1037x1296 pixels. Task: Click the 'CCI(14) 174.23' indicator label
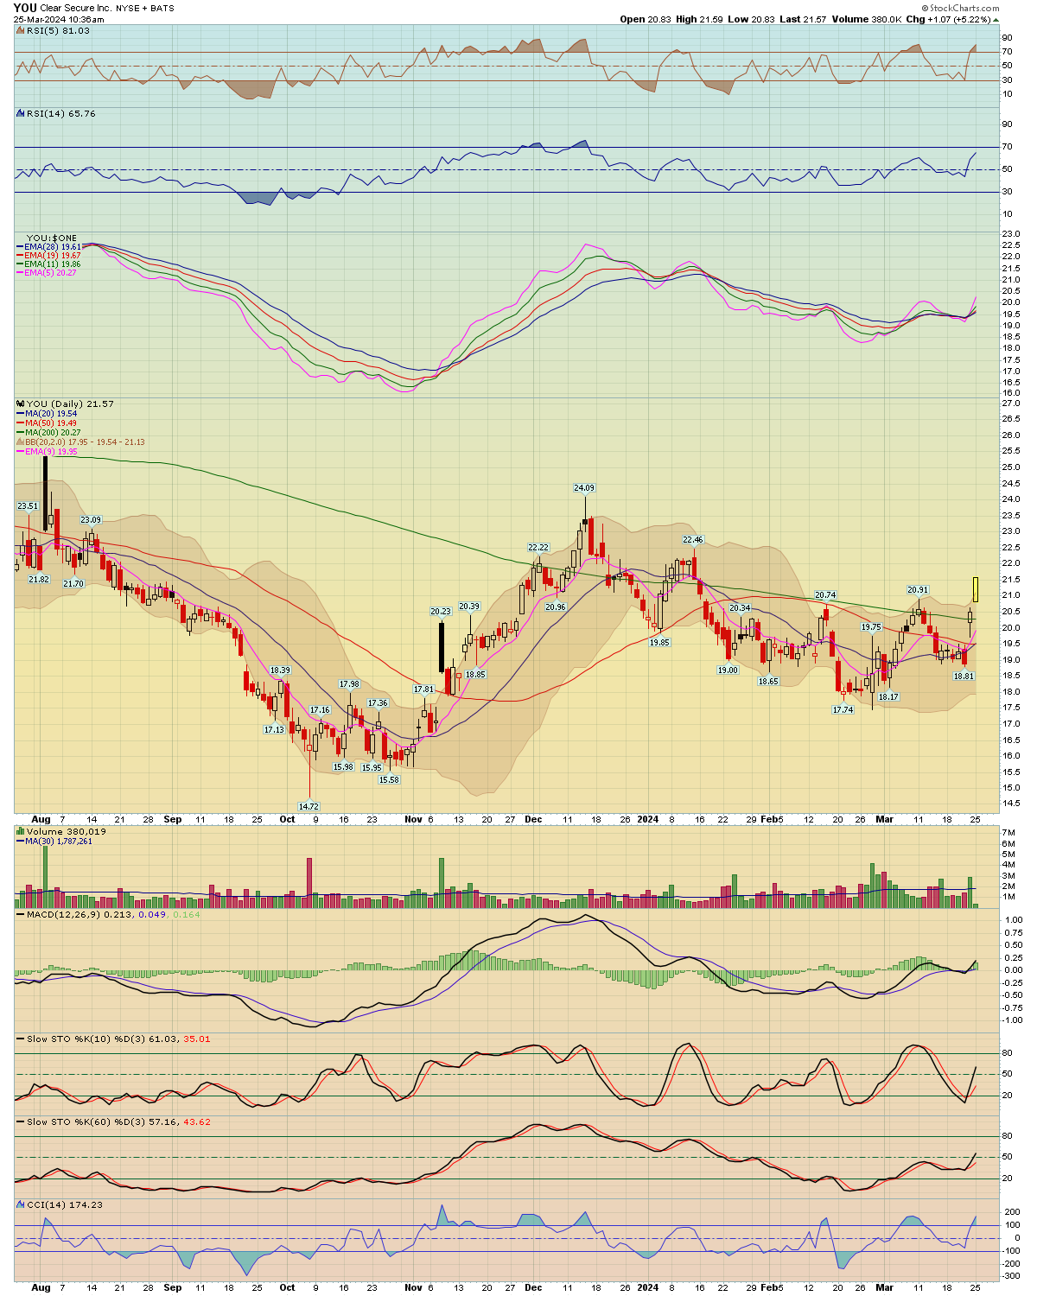point(65,1204)
